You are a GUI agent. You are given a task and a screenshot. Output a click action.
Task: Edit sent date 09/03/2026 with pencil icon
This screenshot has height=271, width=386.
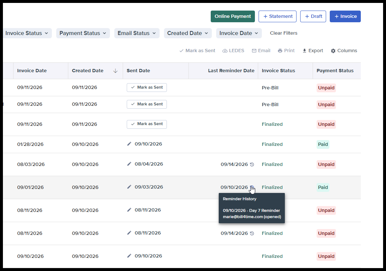tap(129, 187)
